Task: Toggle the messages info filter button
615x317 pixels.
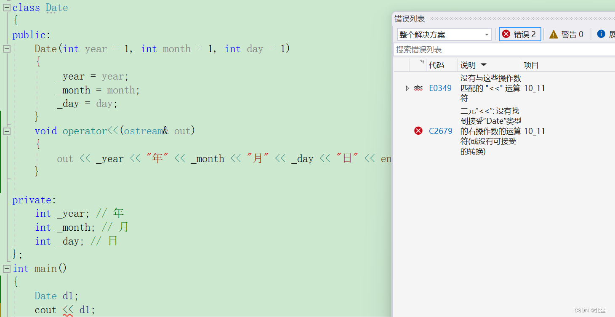Action: tap(605, 35)
